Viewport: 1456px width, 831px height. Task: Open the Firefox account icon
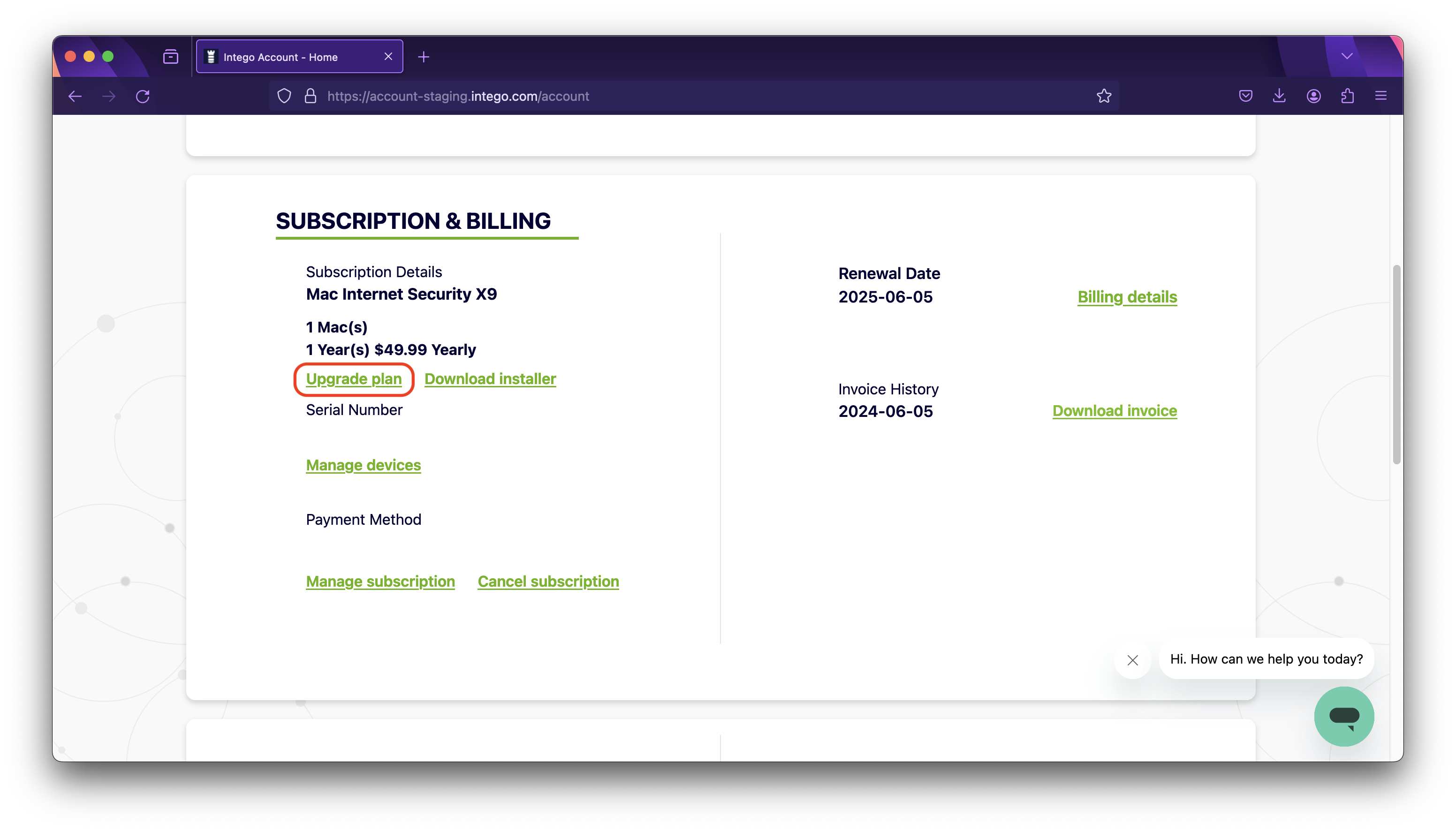point(1313,96)
